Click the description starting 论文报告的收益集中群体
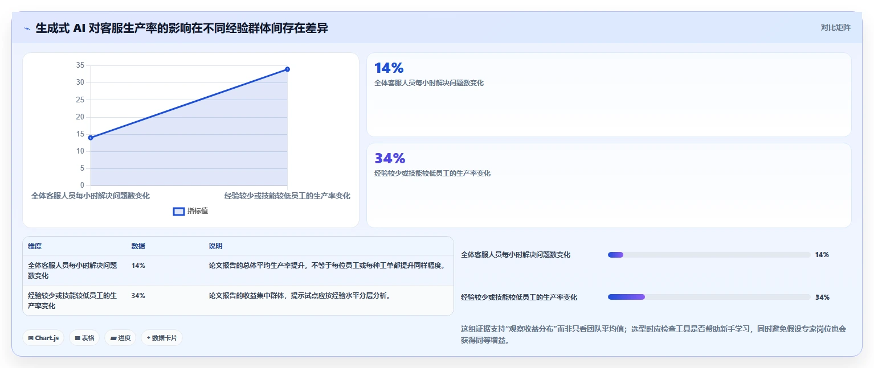The image size is (874, 368). click(x=299, y=296)
